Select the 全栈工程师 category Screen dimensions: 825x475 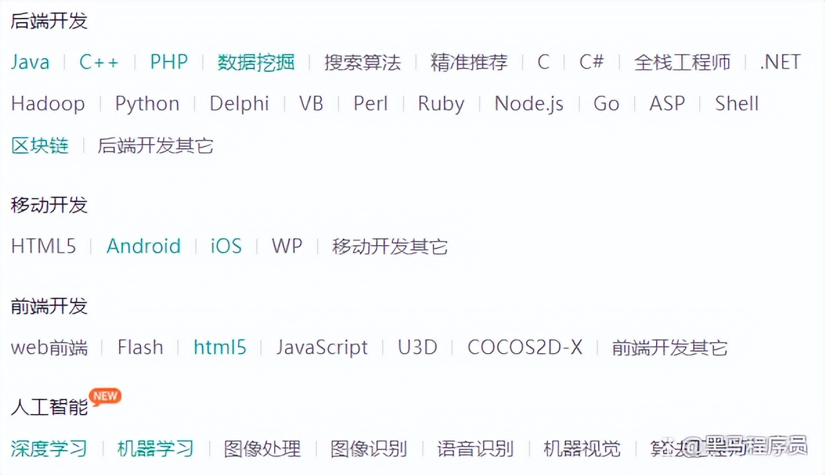point(682,62)
